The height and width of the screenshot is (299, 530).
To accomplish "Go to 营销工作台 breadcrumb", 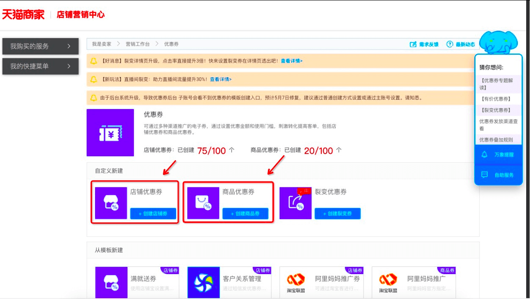I will pos(138,44).
